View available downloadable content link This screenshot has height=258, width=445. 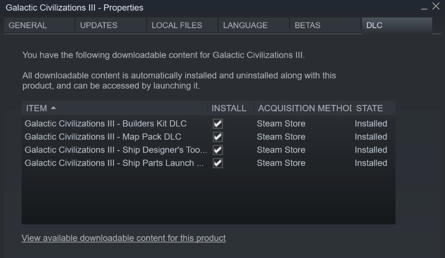124,238
